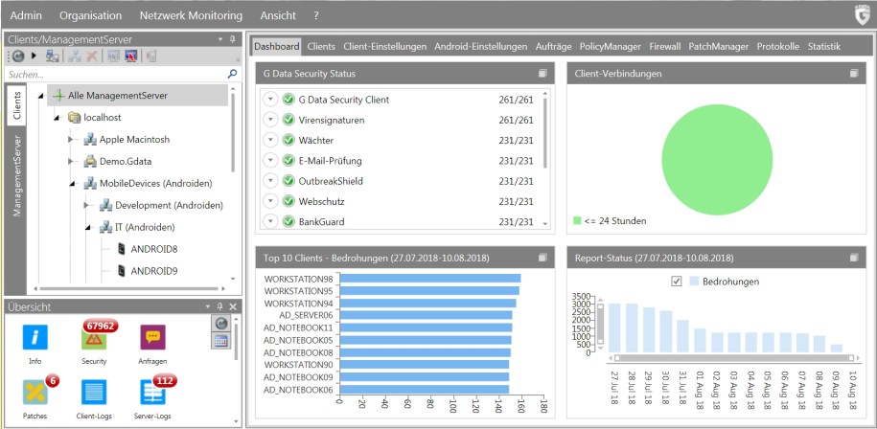This screenshot has height=429, width=877.
Task: Click the magnifier search icon
Action: click(x=232, y=74)
